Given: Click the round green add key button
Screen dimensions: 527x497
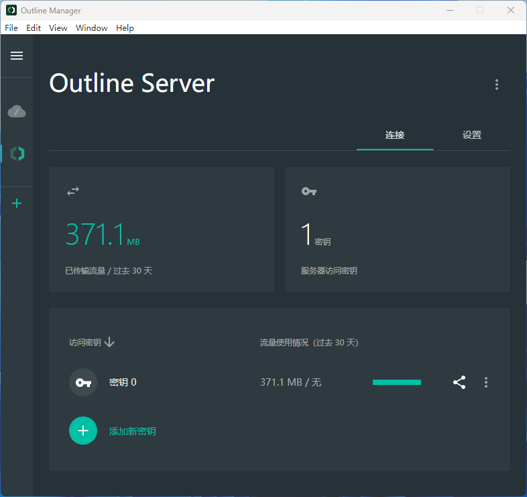Looking at the screenshot, I should (x=83, y=431).
